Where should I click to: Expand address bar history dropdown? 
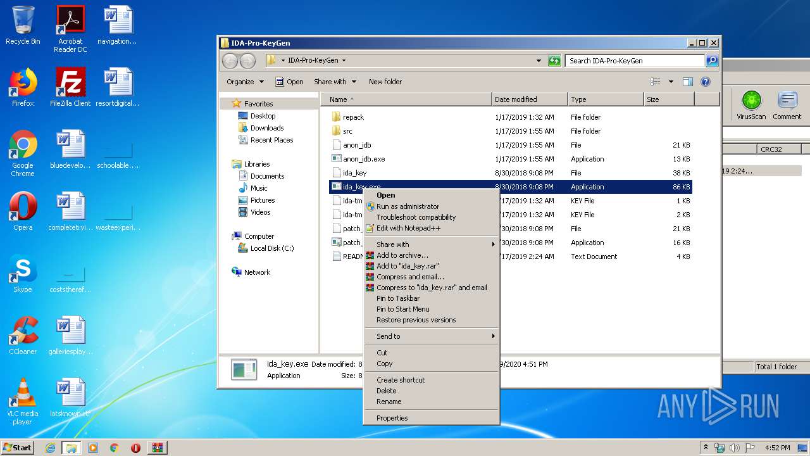[x=539, y=61]
